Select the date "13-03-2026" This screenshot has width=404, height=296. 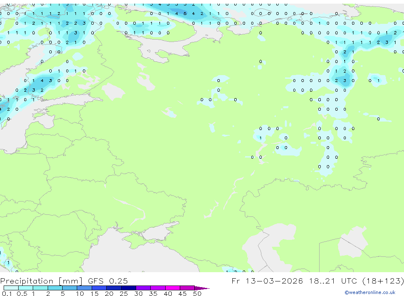[274, 281]
